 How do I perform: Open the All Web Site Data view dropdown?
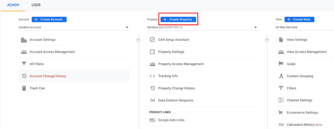(305, 27)
